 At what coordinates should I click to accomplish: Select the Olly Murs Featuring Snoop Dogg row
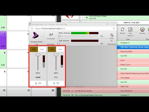(x=133, y=47)
